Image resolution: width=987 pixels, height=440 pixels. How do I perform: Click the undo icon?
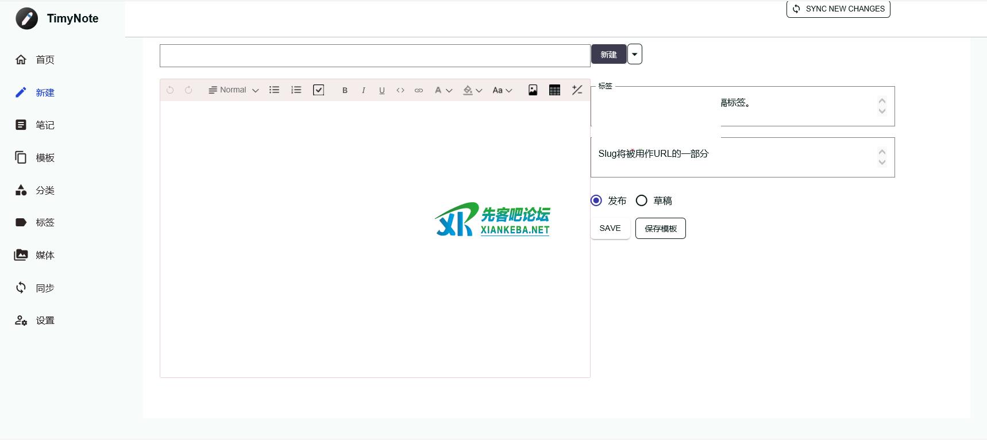click(x=170, y=90)
